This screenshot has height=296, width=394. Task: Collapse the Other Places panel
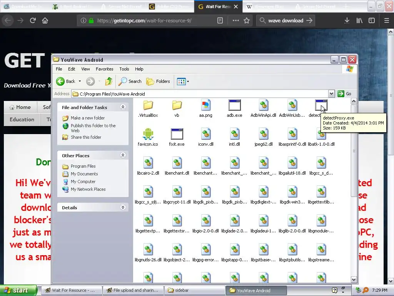[x=123, y=155]
